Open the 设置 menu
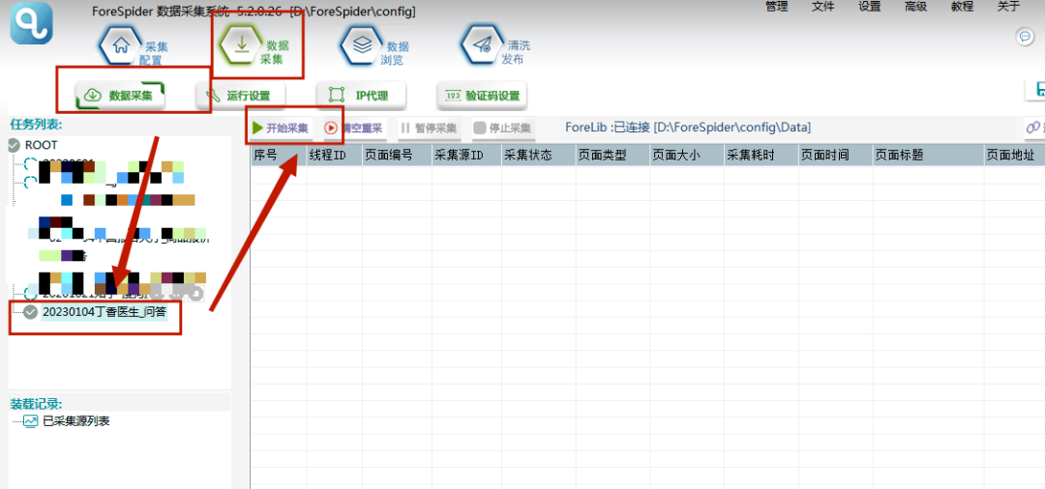 tap(869, 7)
